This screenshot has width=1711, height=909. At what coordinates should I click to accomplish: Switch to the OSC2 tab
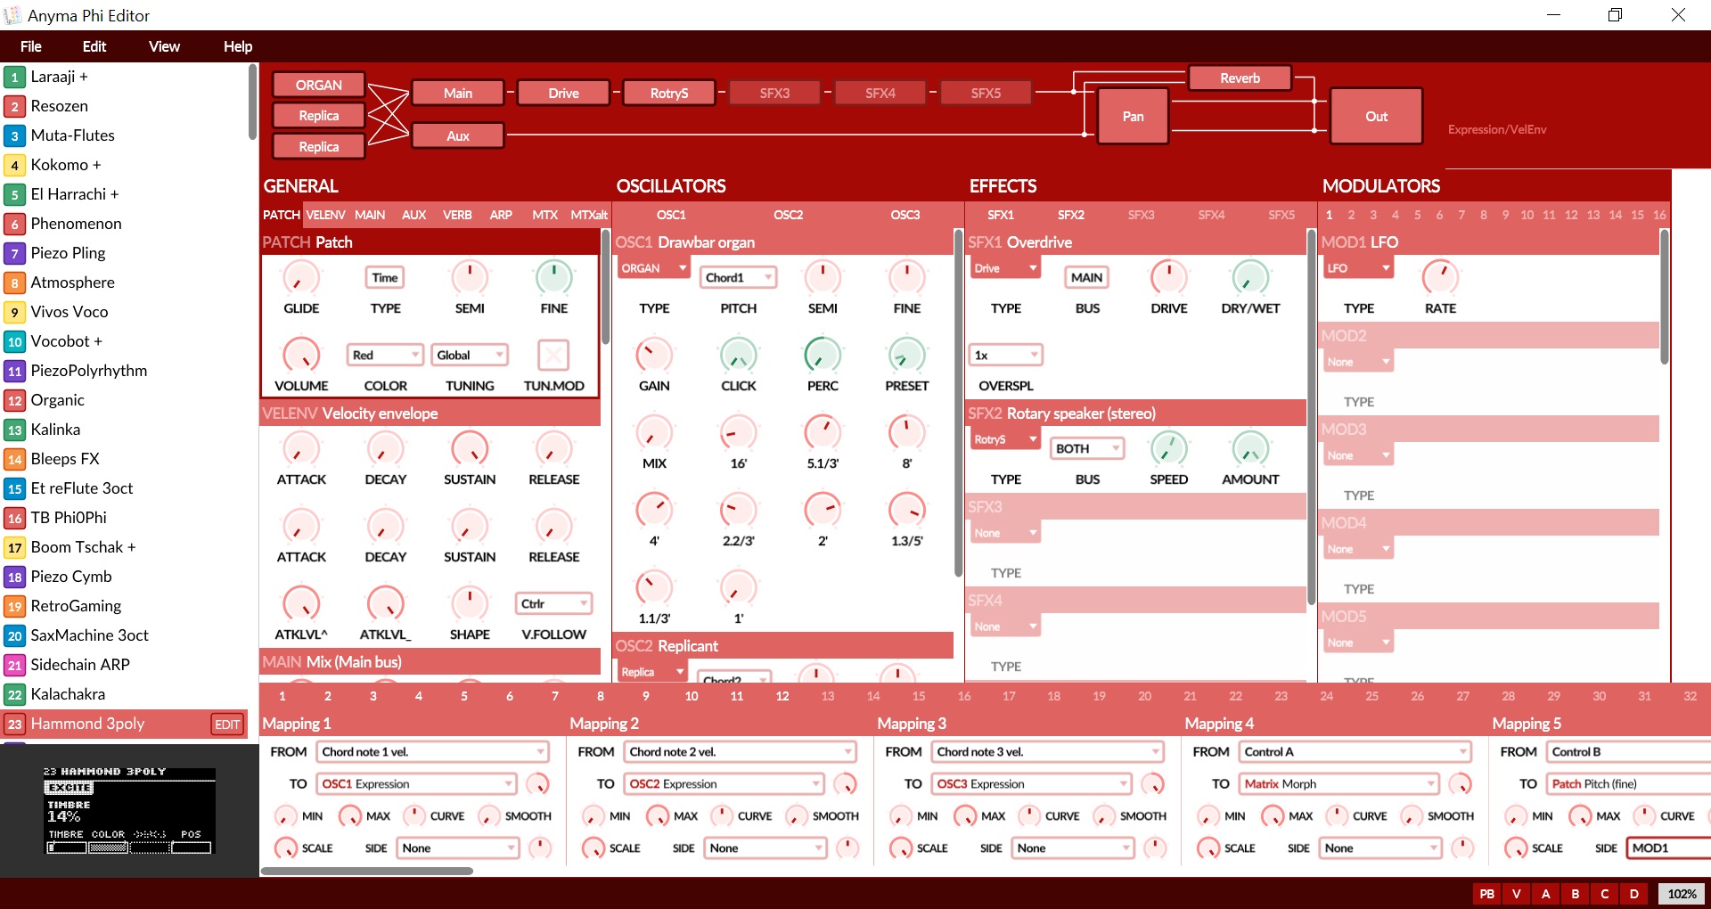(788, 215)
